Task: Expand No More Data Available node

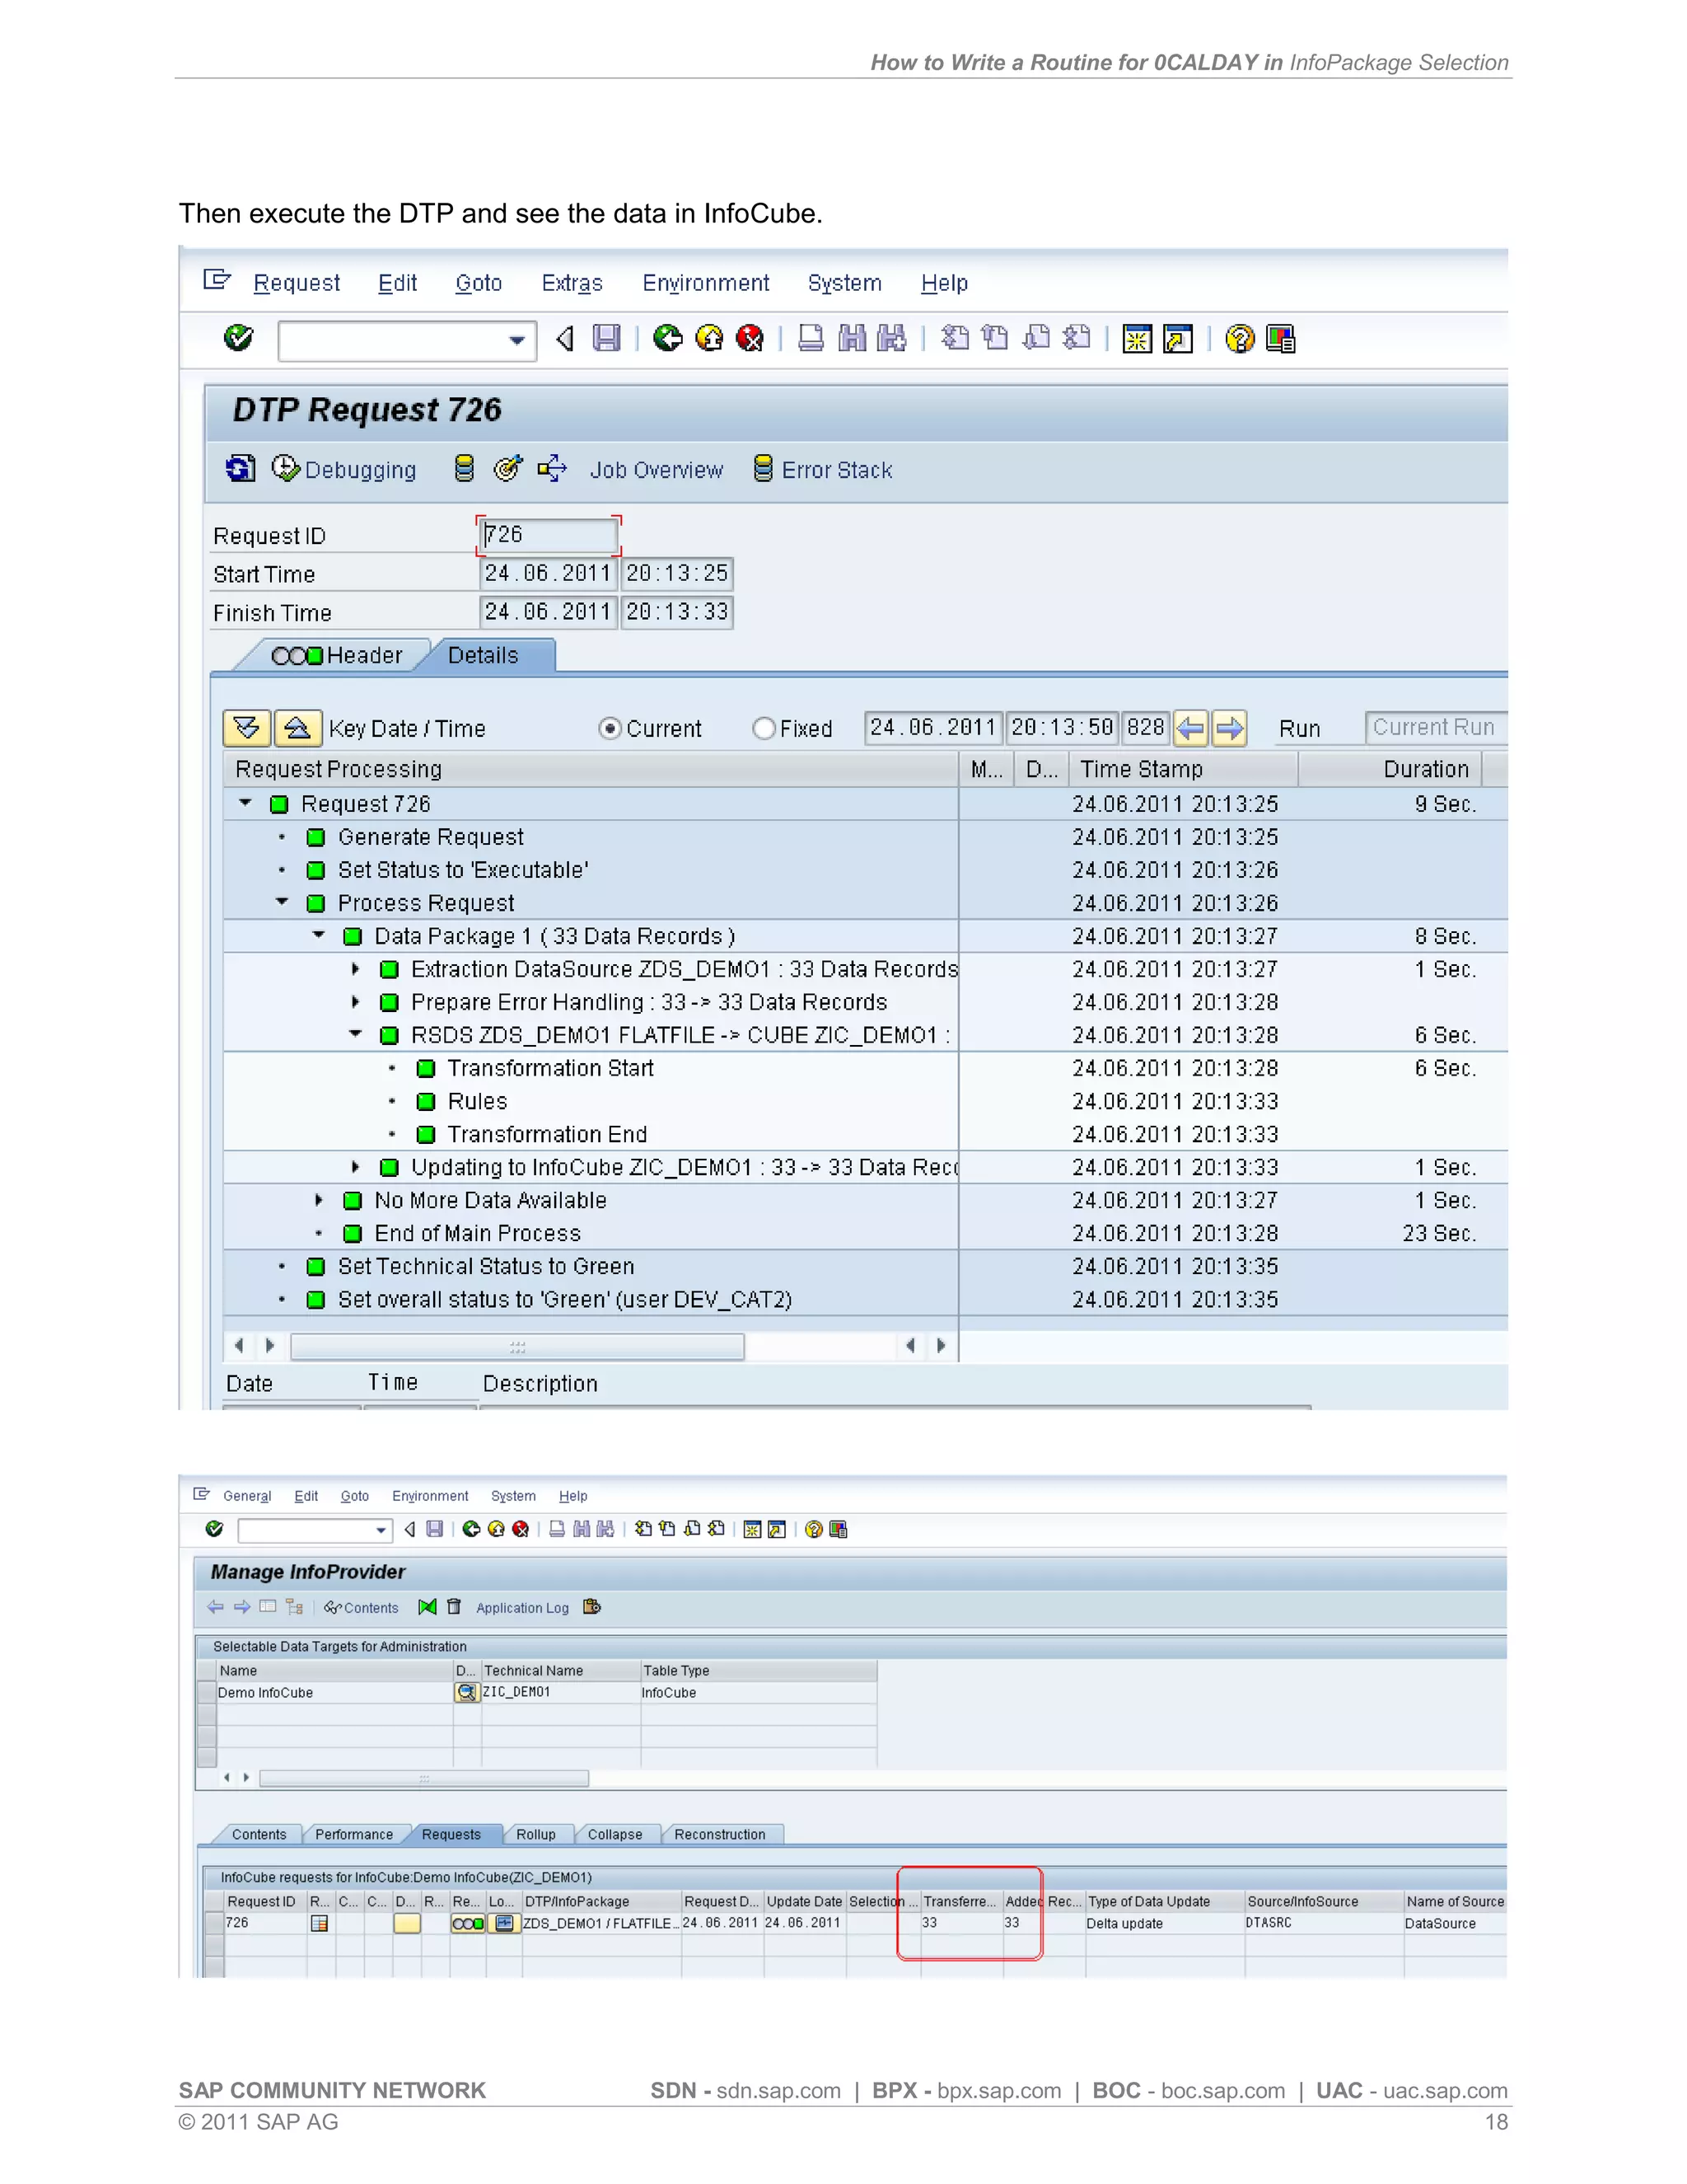Action: pyautogui.click(x=319, y=1199)
